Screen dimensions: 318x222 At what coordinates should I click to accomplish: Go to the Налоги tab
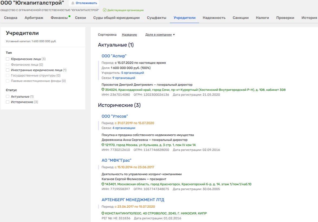(262, 18)
